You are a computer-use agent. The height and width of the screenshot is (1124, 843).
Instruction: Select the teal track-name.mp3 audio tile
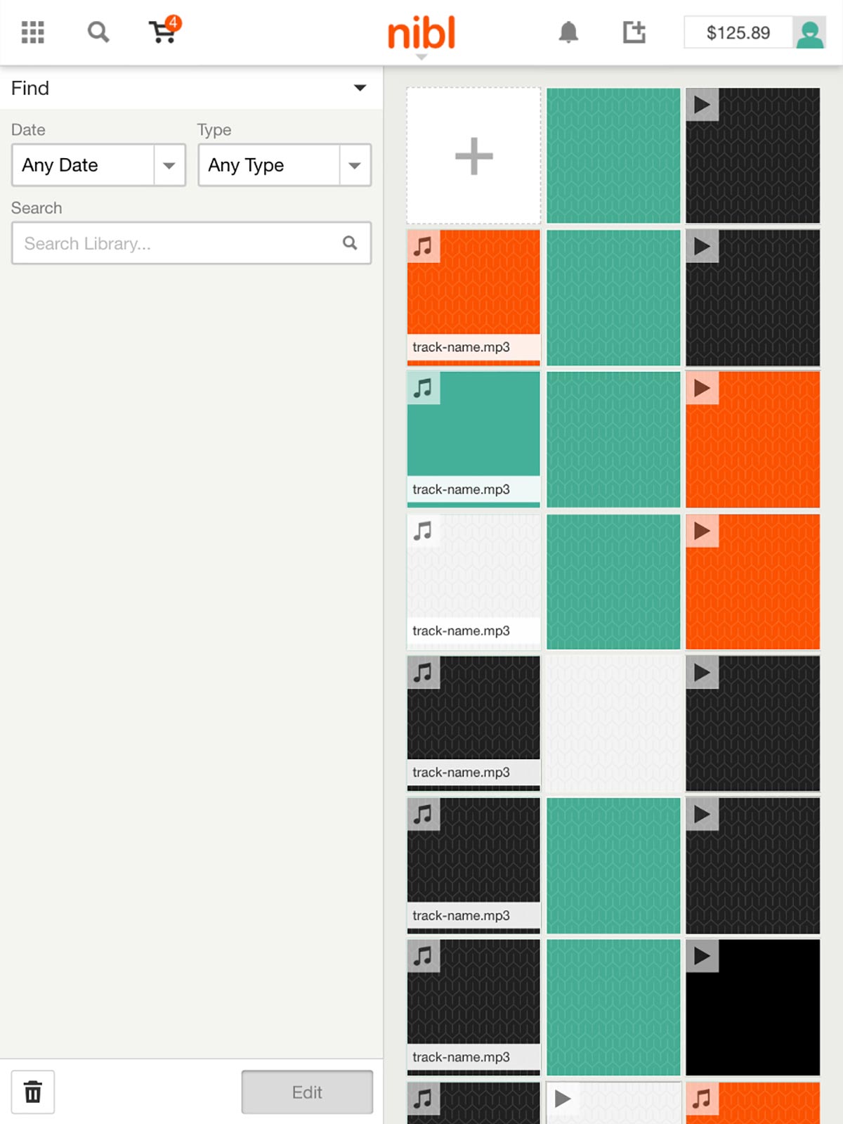pyautogui.click(x=473, y=439)
